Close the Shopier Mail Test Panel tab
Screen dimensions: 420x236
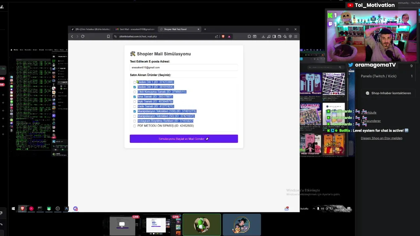click(198, 29)
